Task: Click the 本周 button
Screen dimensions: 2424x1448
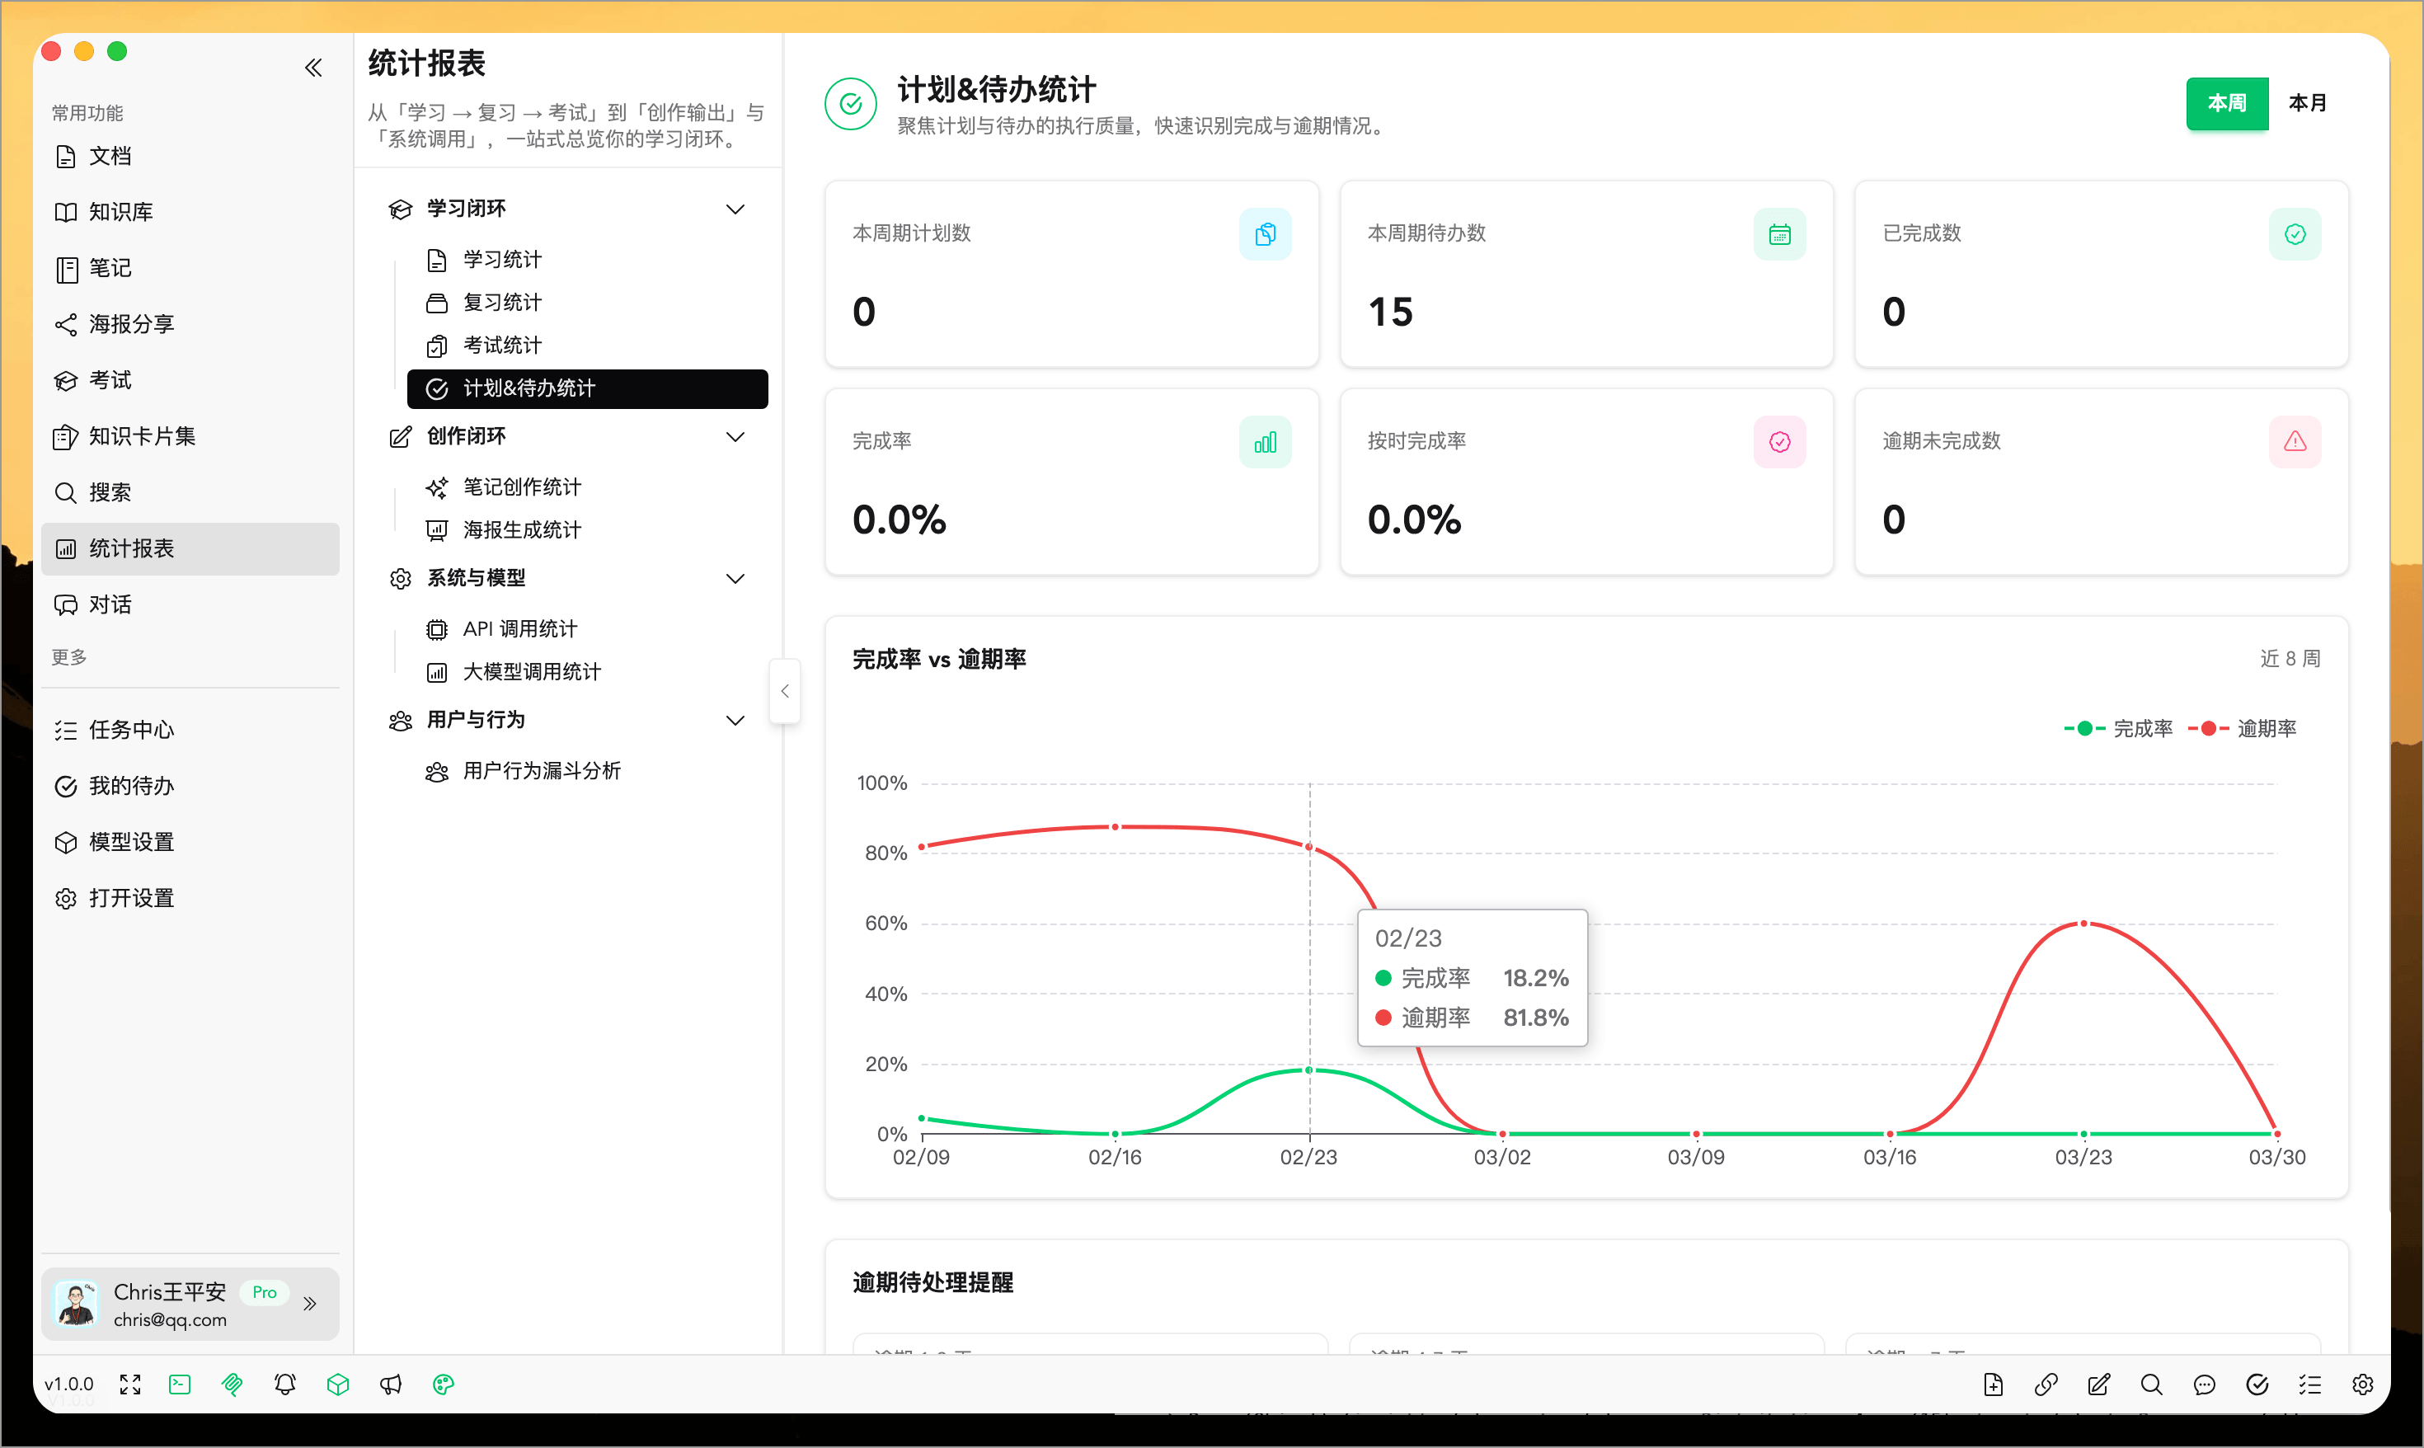Action: tap(2227, 103)
